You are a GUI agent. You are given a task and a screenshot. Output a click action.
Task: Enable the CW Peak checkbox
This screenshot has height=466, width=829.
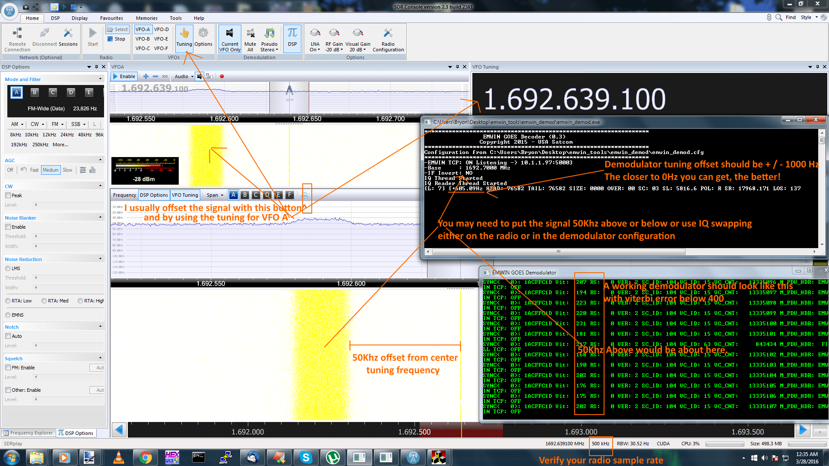pos(8,195)
